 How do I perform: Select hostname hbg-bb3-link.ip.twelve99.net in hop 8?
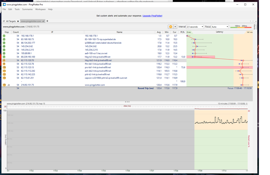pyautogui.click(x=98, y=60)
